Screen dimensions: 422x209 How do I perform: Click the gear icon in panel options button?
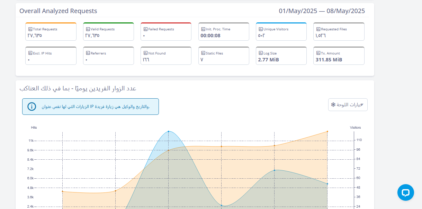click(333, 104)
